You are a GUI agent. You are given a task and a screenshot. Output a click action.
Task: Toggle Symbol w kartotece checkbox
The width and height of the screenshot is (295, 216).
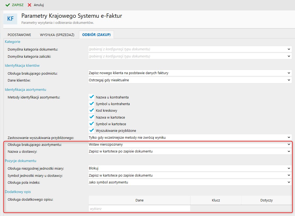click(x=92, y=124)
